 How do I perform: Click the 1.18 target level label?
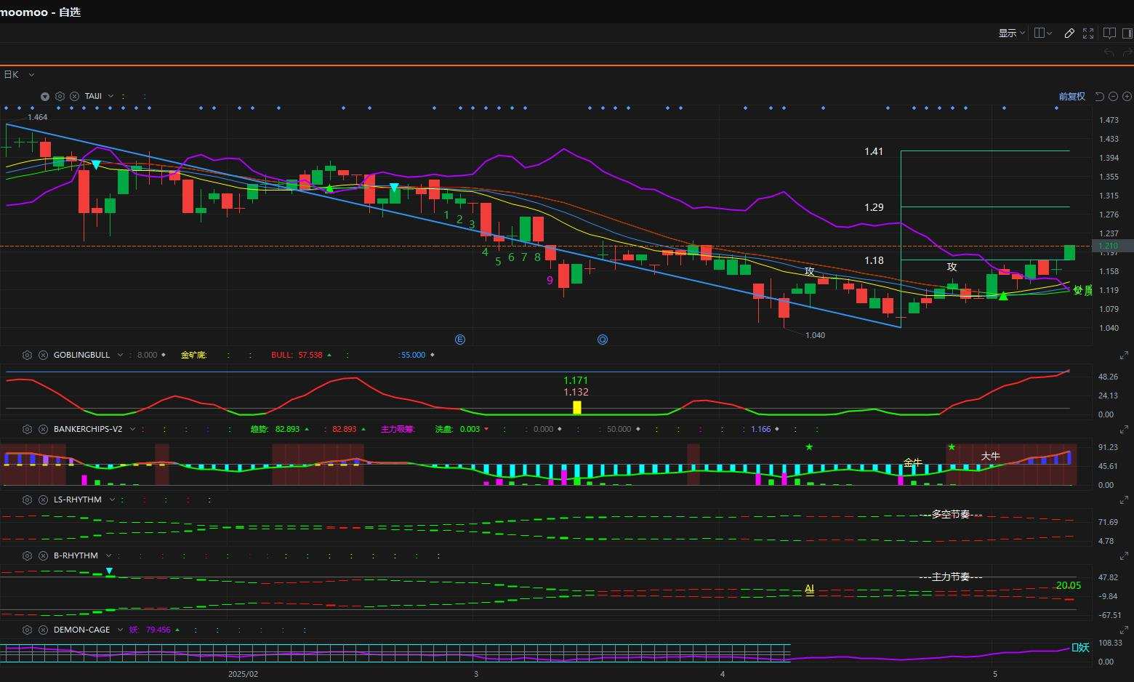click(x=874, y=260)
